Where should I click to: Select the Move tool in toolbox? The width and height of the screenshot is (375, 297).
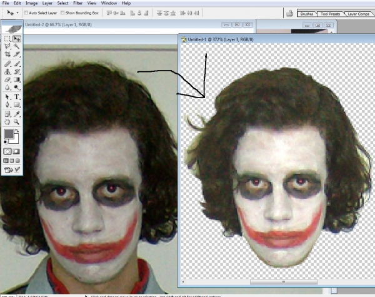coord(16,39)
